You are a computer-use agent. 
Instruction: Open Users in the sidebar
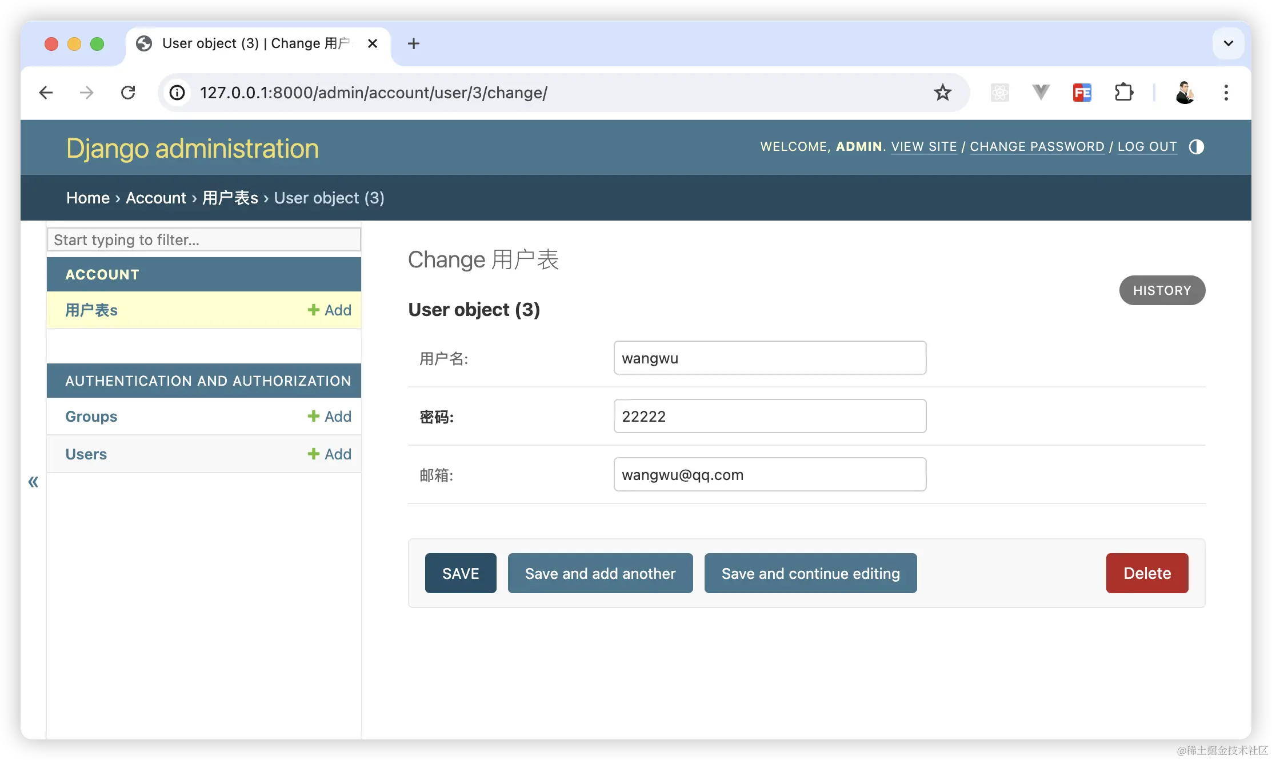point(86,454)
